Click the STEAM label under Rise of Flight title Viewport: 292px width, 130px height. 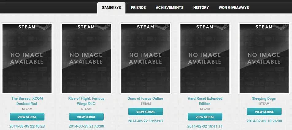coord(86,109)
